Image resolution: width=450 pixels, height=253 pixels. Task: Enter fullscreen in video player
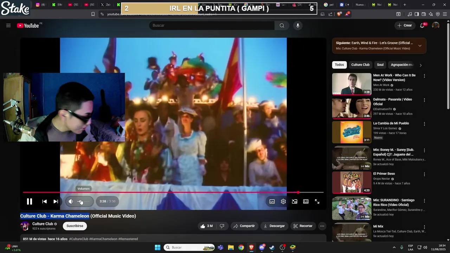317,201
